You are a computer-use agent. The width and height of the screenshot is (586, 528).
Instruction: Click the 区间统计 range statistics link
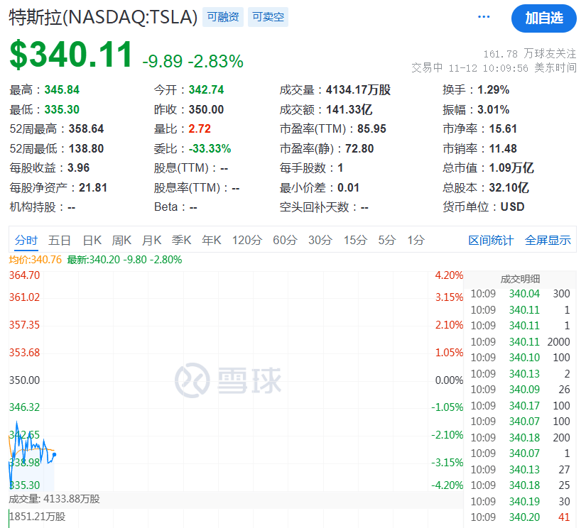[491, 240]
